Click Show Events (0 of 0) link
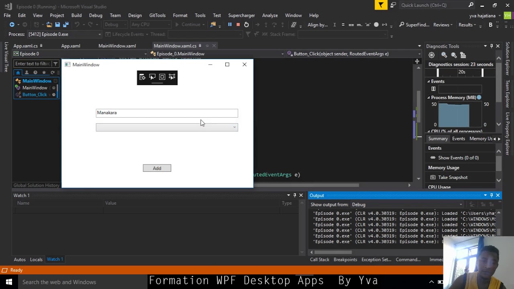The height and width of the screenshot is (289, 514). pyautogui.click(x=458, y=158)
